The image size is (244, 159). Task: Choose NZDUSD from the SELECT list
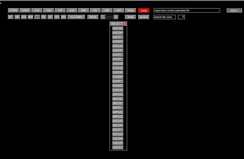click(x=118, y=134)
